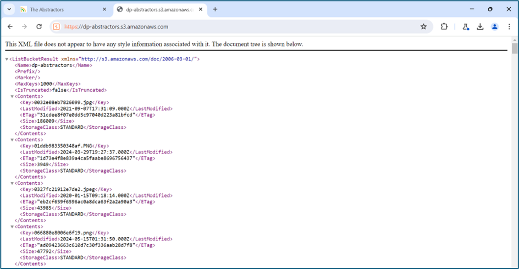Screen dimensions: 519x269
Task: Click the date 2020-01-15T09:18:14.000Z
Action: click(95, 195)
